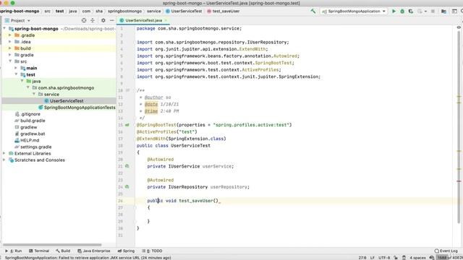Click the editor vertical scrollbar
The width and height of the screenshot is (463, 260).
459,127
